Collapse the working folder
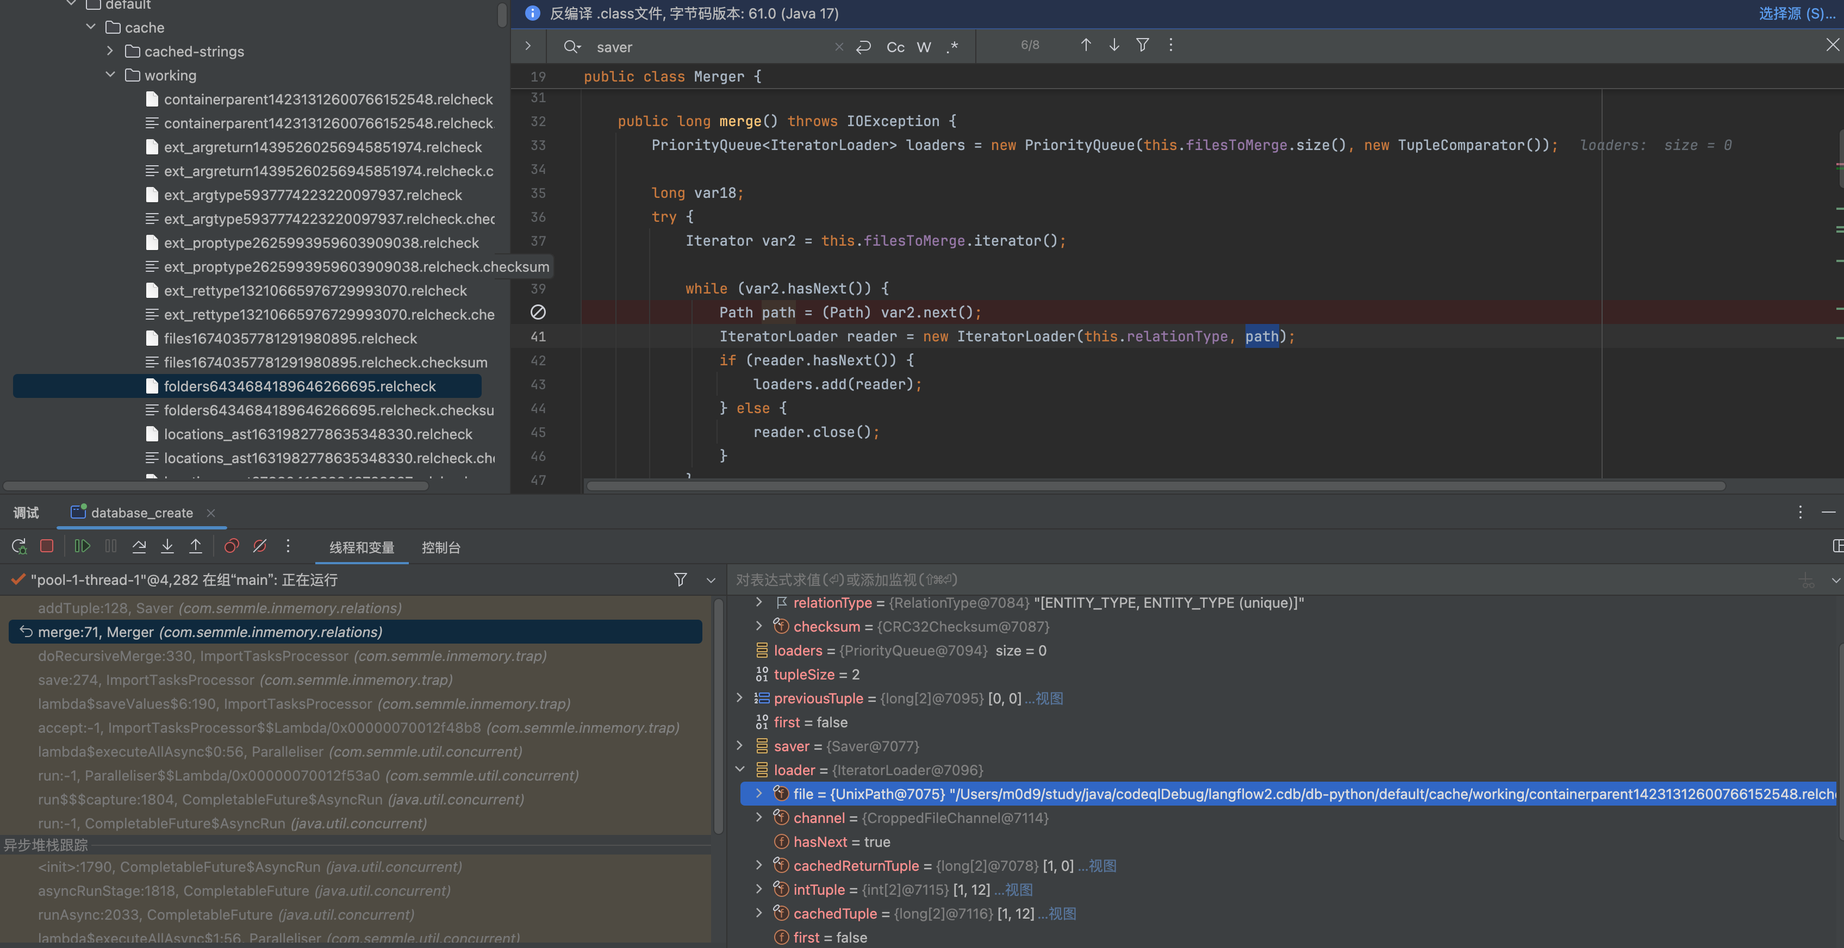 click(x=110, y=74)
